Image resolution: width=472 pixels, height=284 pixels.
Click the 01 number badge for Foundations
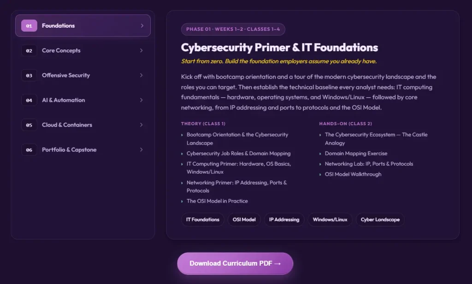coord(29,26)
